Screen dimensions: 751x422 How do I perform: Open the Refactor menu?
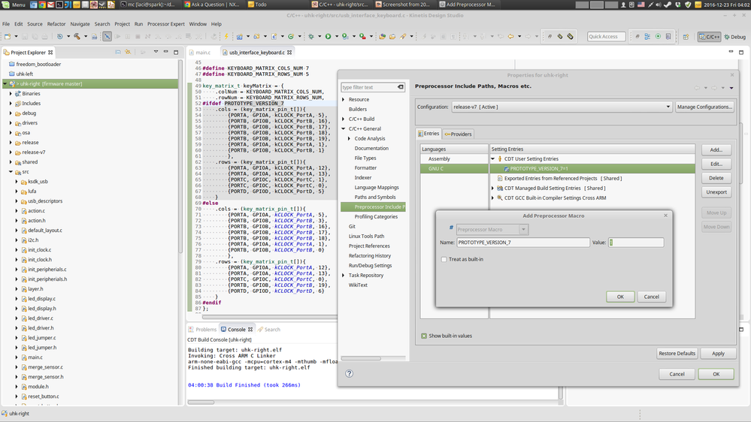(56, 24)
